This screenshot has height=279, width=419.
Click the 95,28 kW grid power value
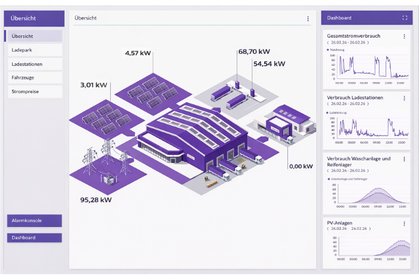(96, 200)
